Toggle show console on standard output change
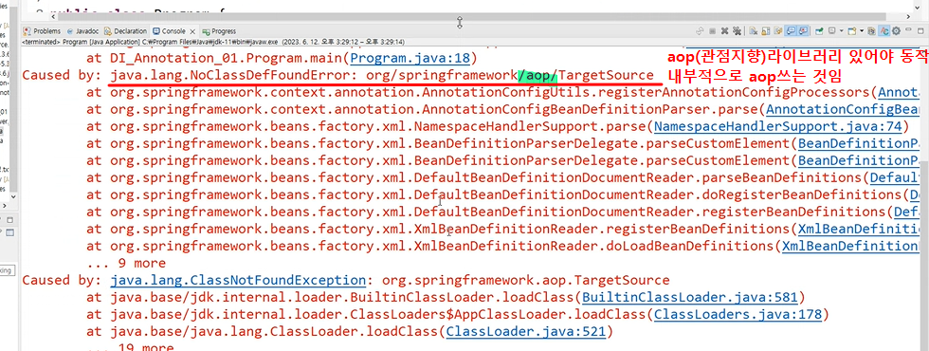The height and width of the screenshot is (351, 929). [791, 30]
